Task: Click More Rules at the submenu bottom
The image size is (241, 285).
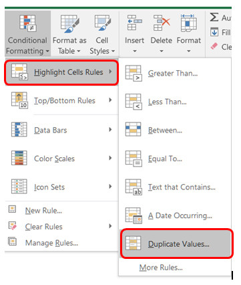Action: 161,267
